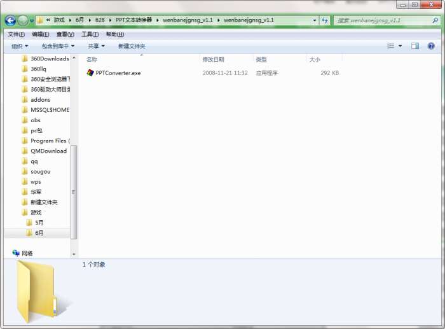Open the view options dropdown arrow

(400, 46)
